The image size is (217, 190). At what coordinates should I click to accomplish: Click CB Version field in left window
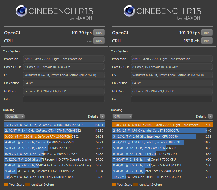pyautogui.click(x=64, y=83)
